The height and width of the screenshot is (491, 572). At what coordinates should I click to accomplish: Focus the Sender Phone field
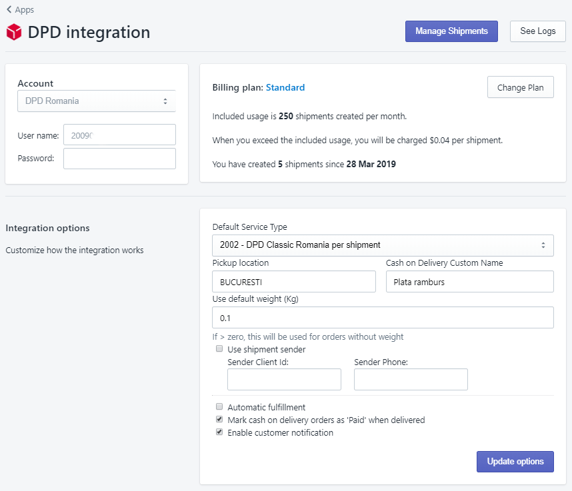(x=411, y=380)
